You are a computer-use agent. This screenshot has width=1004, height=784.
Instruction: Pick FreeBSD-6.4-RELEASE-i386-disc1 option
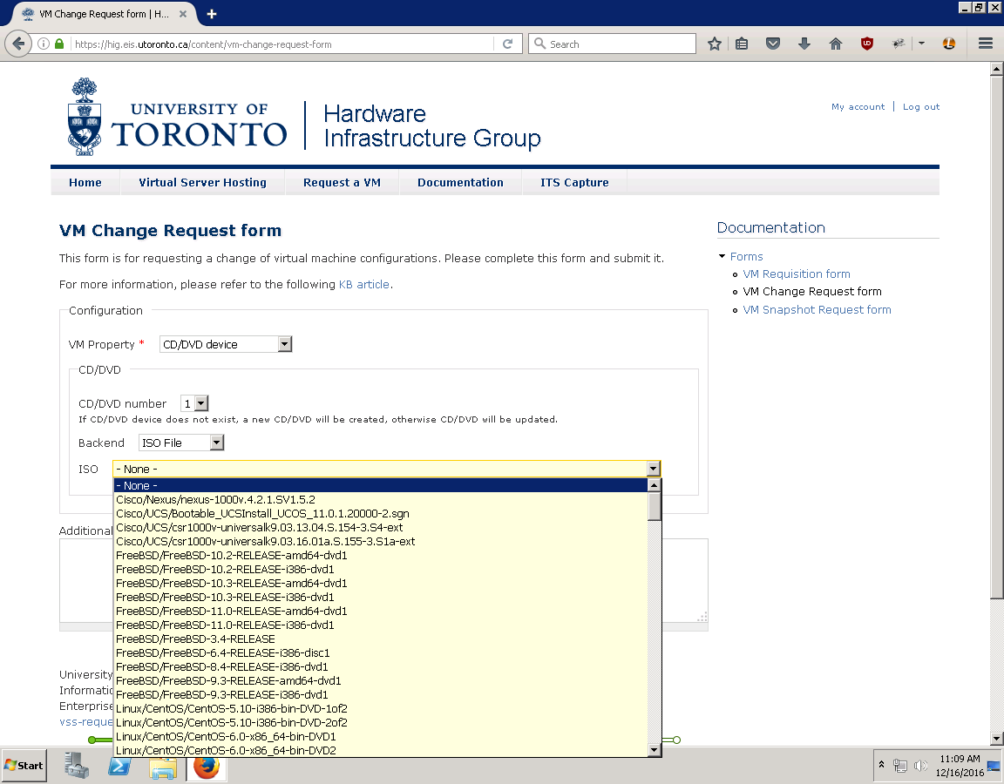click(x=380, y=653)
